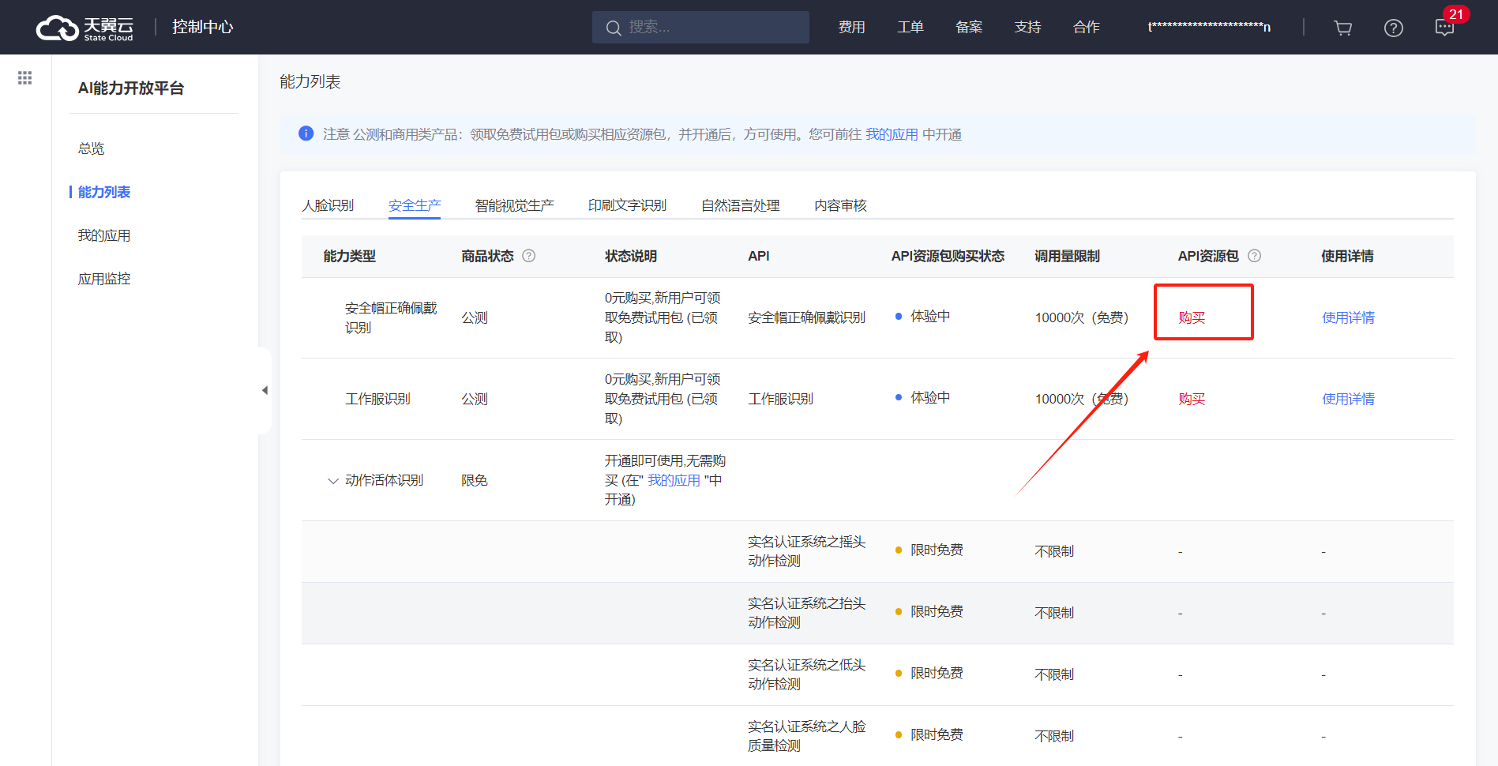Click 工作服识别 capability type cell
This screenshot has height=766, width=1498.
pyautogui.click(x=377, y=399)
